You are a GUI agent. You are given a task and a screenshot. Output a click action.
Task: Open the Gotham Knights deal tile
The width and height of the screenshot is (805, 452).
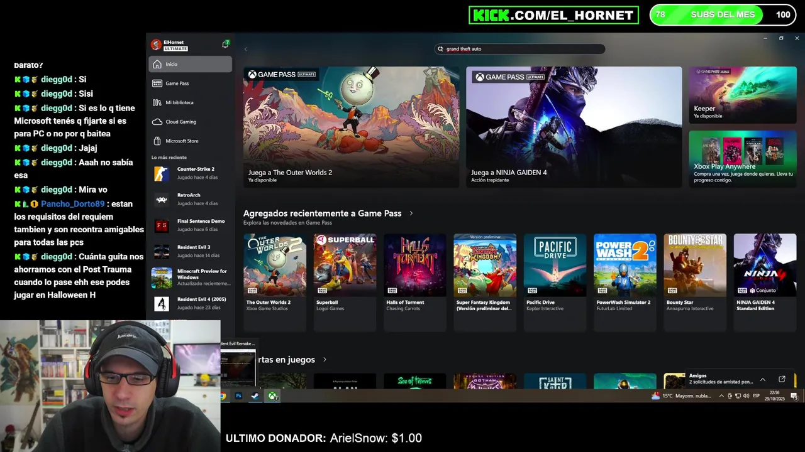(x=485, y=381)
